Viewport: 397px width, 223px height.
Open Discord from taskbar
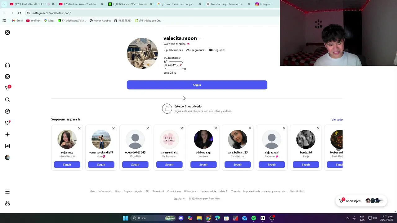(181, 218)
